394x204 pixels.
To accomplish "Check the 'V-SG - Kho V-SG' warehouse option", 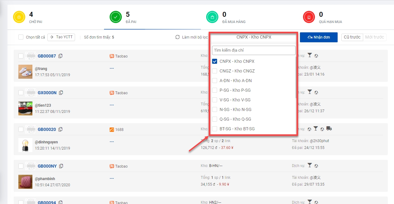I will coord(215,100).
